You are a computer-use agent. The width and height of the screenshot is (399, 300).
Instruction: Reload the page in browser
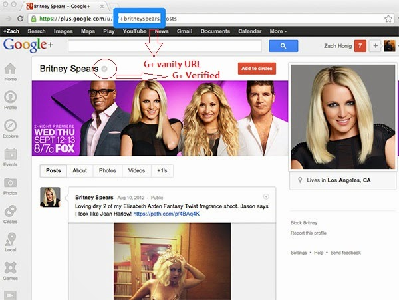click(x=20, y=19)
